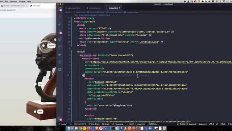Open Source Control view with badge
Viewport: 232px width, 131px height.
pyautogui.click(x=60, y=32)
